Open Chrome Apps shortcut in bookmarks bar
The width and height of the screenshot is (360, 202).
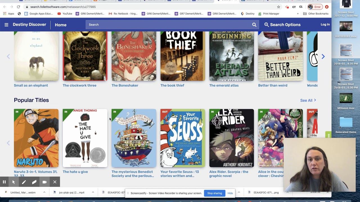click(x=8, y=13)
